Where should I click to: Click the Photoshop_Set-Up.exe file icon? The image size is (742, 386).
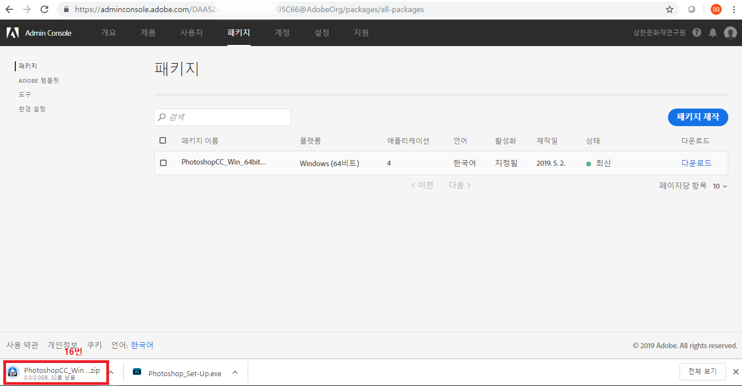pyautogui.click(x=137, y=372)
